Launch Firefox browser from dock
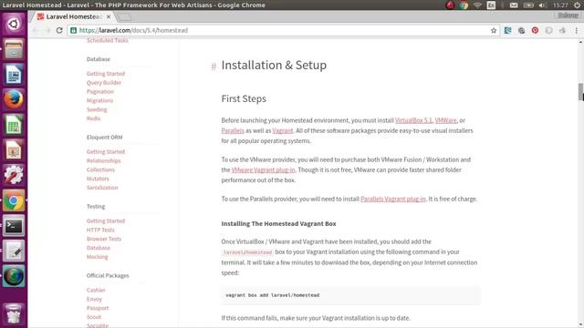Screen dimensions: 584x328 (14, 99)
